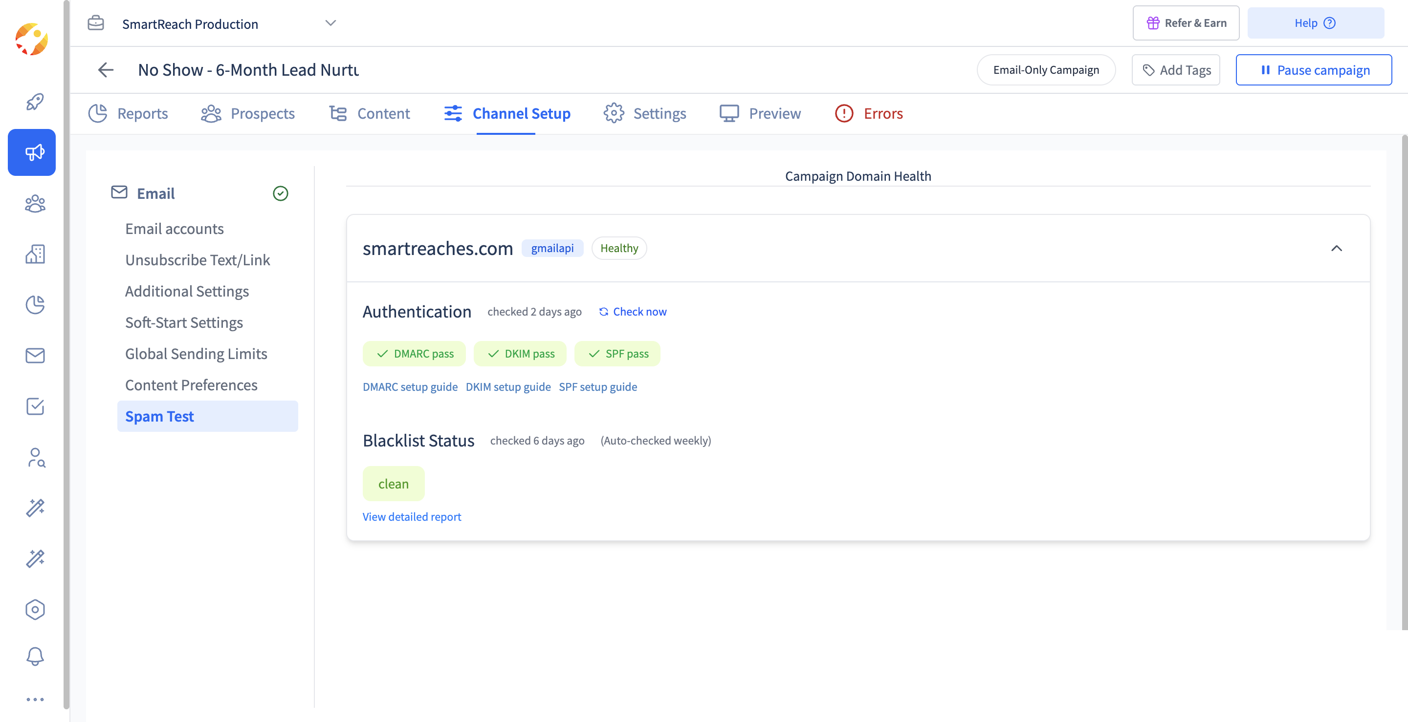Open Content Preferences section

191,385
